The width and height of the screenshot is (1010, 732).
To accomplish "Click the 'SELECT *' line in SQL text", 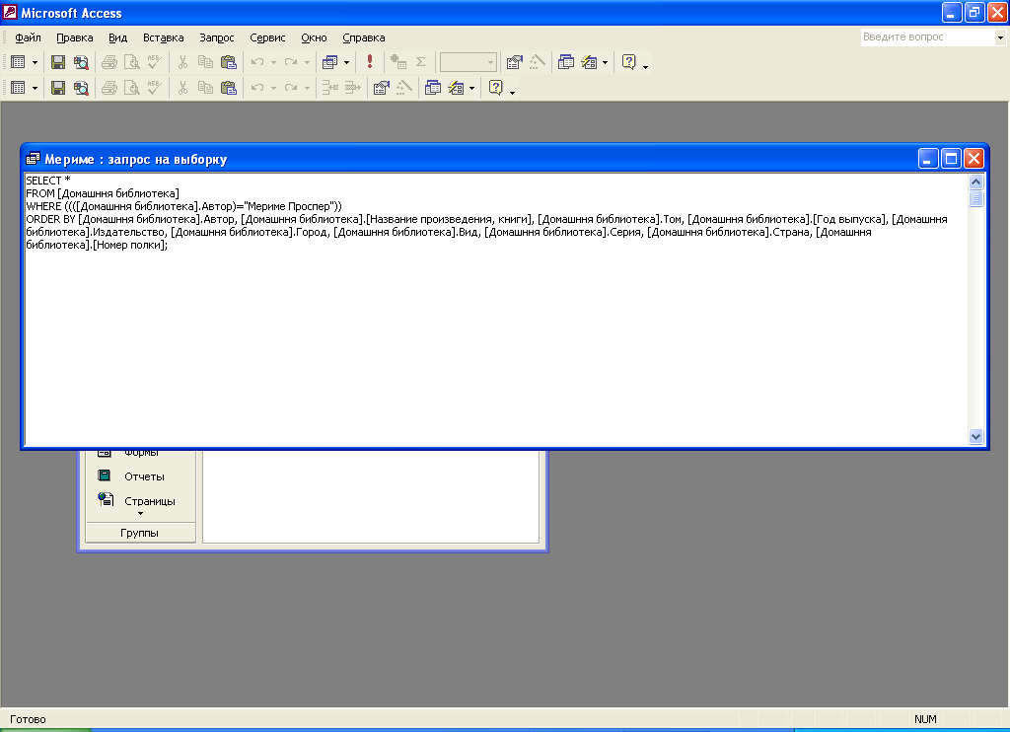I will pyautogui.click(x=47, y=181).
